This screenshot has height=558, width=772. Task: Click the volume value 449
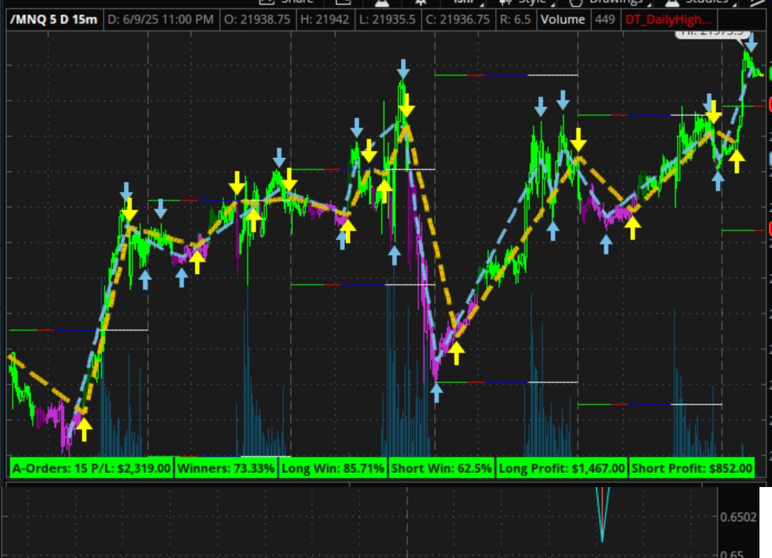pyautogui.click(x=604, y=20)
